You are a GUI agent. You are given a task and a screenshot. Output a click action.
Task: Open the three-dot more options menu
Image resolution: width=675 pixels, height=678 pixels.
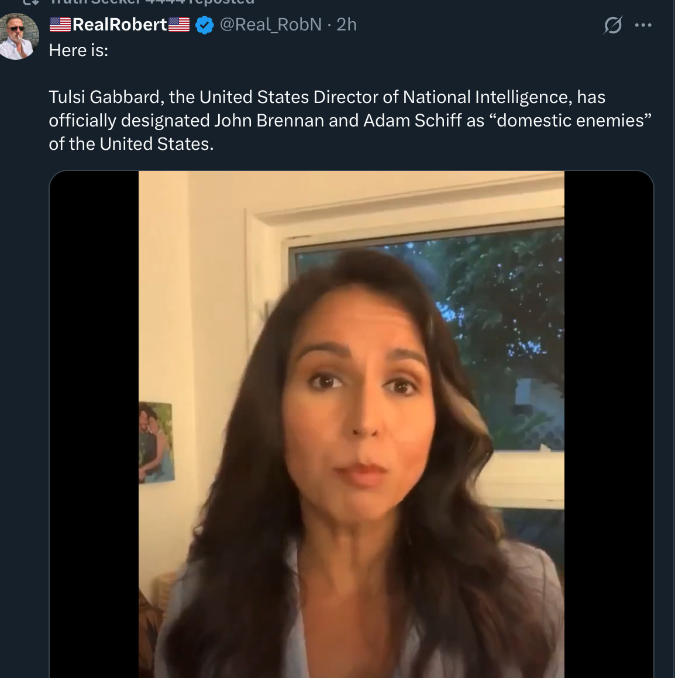point(643,25)
